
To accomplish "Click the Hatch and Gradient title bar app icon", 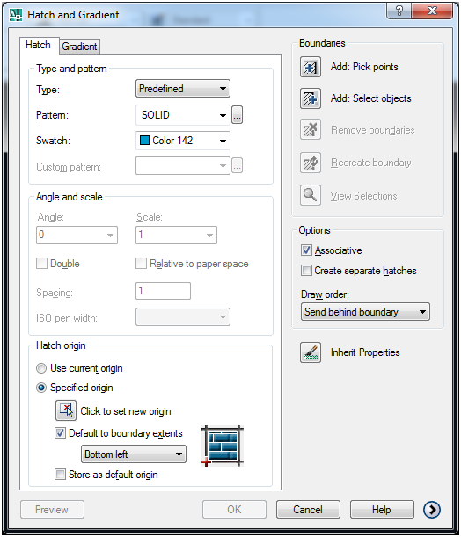I will (16, 15).
